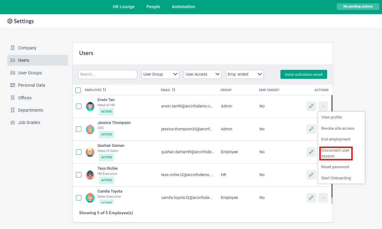The height and width of the screenshot is (229, 382).
Task: Click the Personal Data ID card icon
Action: pos(13,85)
